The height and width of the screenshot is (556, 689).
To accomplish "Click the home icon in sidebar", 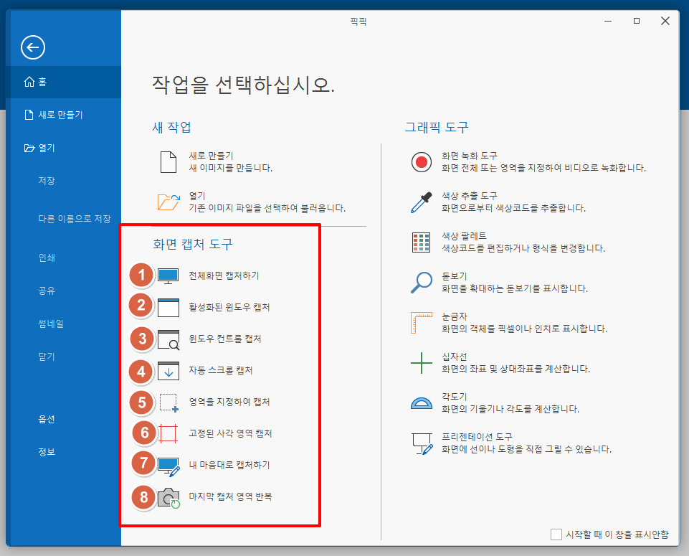I will [x=29, y=82].
